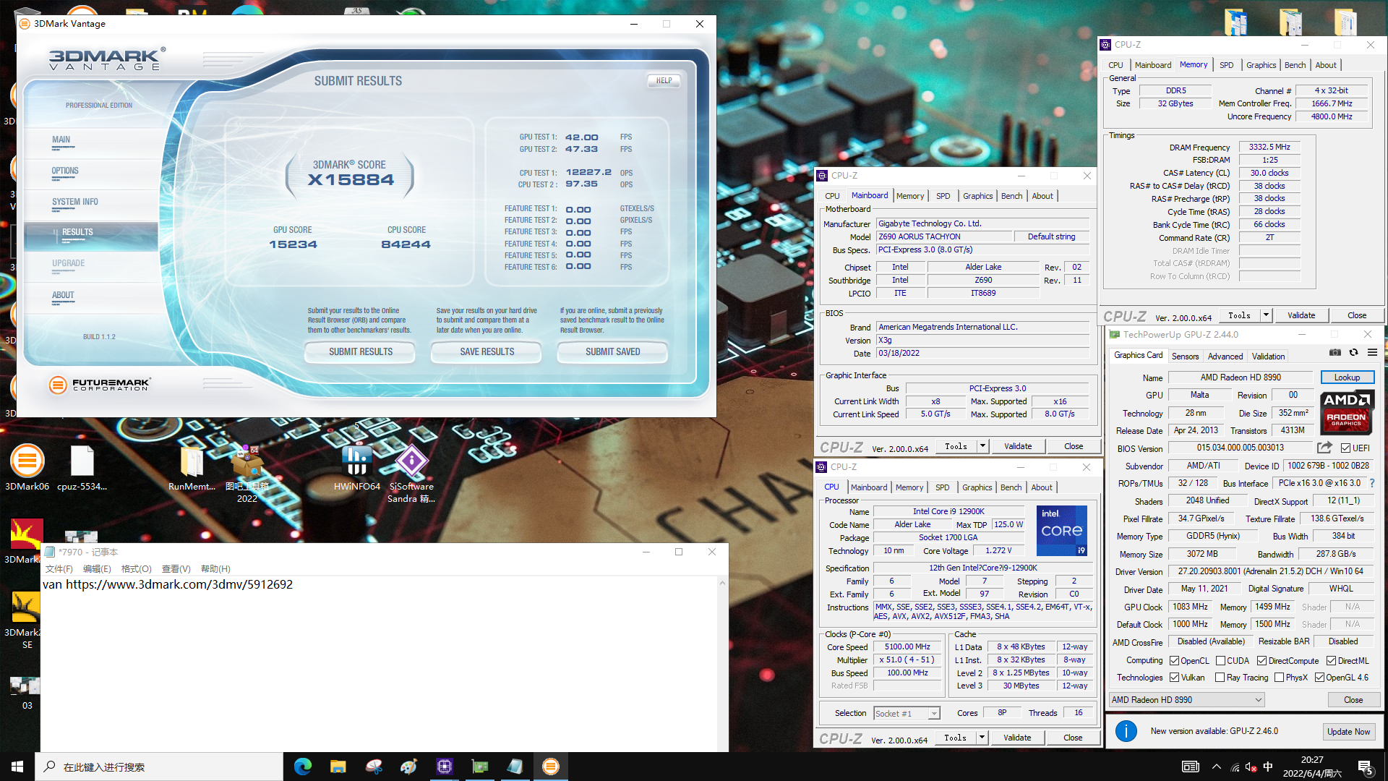Click the CPU-Z taskbar icon
This screenshot has width=1388, height=781.
445,767
